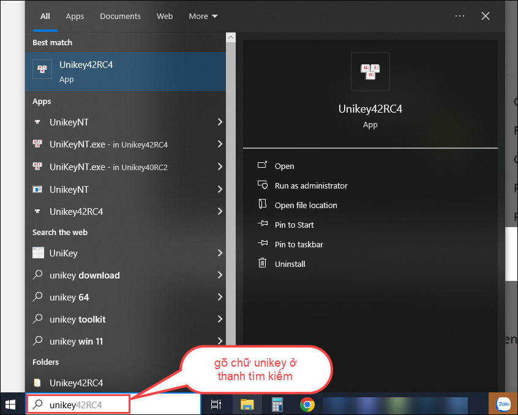Viewport: 518px width, 415px height.
Task: Select the 'unikey 64' web suggestion
Action: [x=126, y=297]
